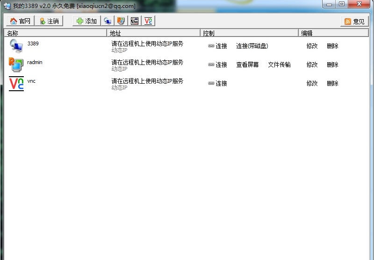Maximize the 我的3389 window
The height and width of the screenshot is (260, 374).
pos(342,4)
